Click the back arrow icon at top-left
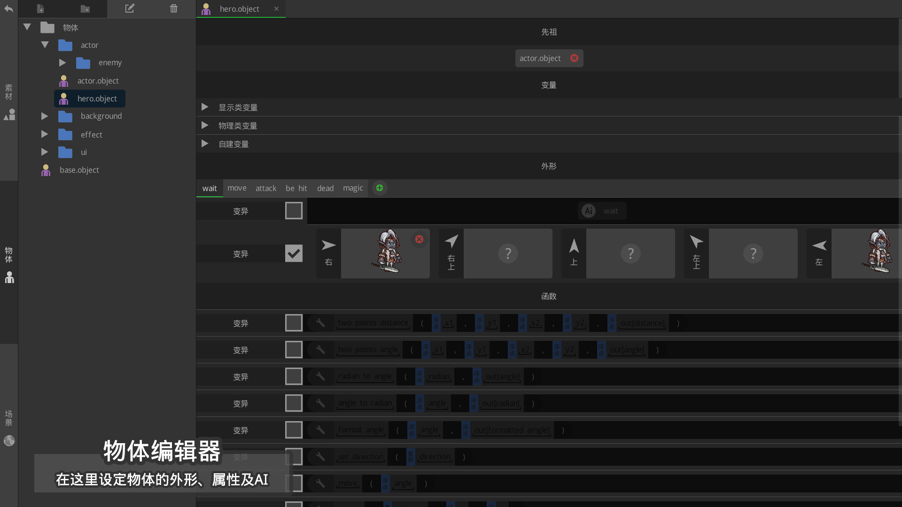Viewport: 902px width, 507px height. pos(8,8)
